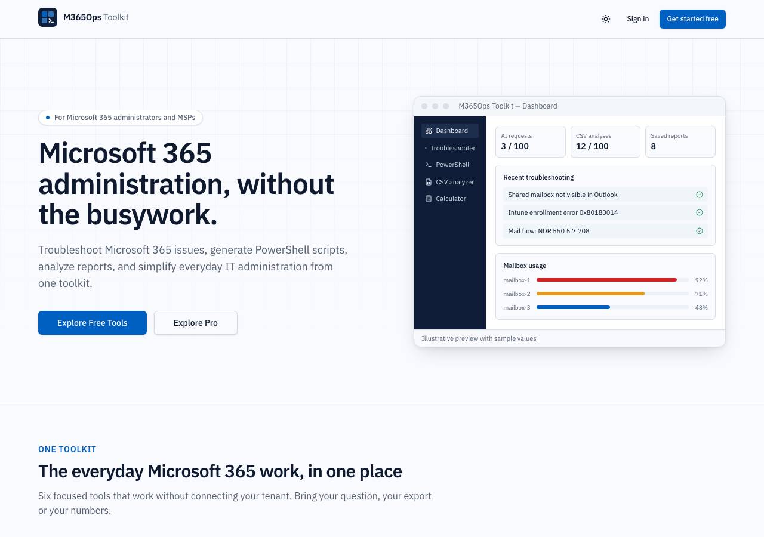Click the CSV analyses 12 / 100 card
The height and width of the screenshot is (537, 764).
click(x=605, y=141)
